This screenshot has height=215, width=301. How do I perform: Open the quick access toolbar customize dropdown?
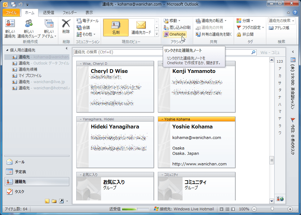28,4
